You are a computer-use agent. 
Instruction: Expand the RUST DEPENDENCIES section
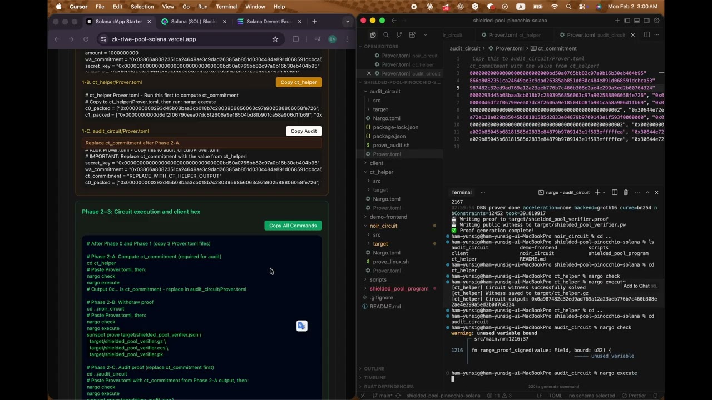(389, 386)
